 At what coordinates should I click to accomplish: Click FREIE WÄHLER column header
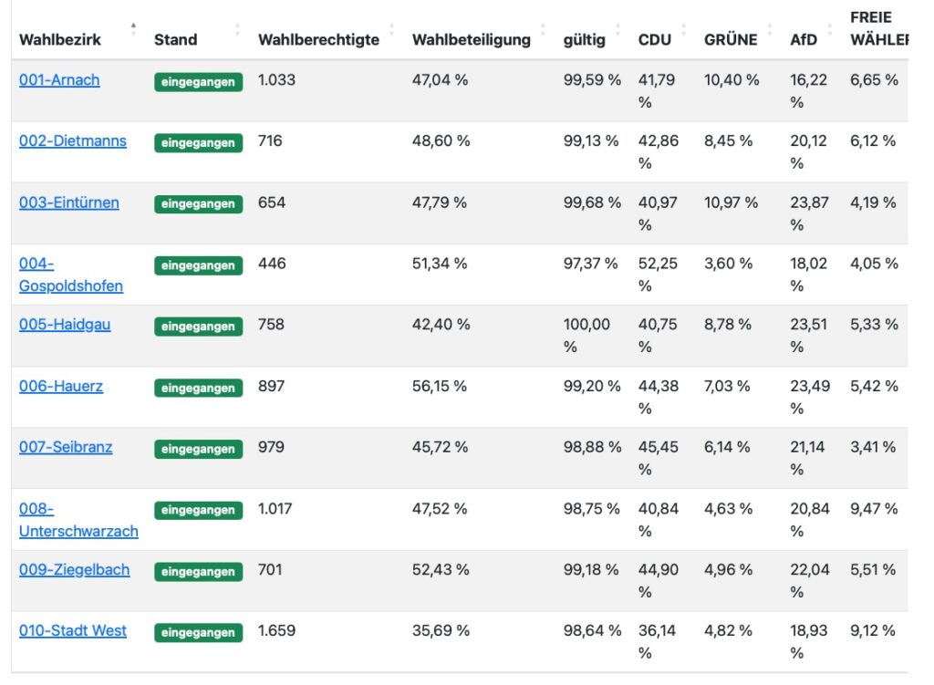coord(877,28)
